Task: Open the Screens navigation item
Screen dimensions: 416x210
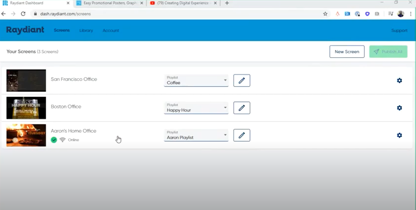Action: pos(61,31)
